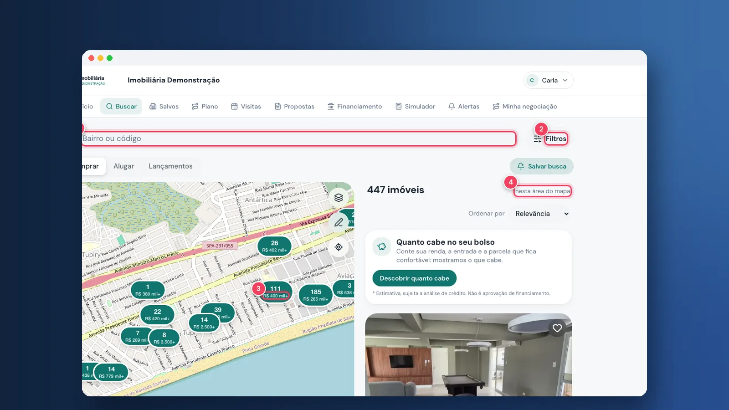This screenshot has width=729, height=410.
Task: Open Propostas section
Action: (x=294, y=106)
